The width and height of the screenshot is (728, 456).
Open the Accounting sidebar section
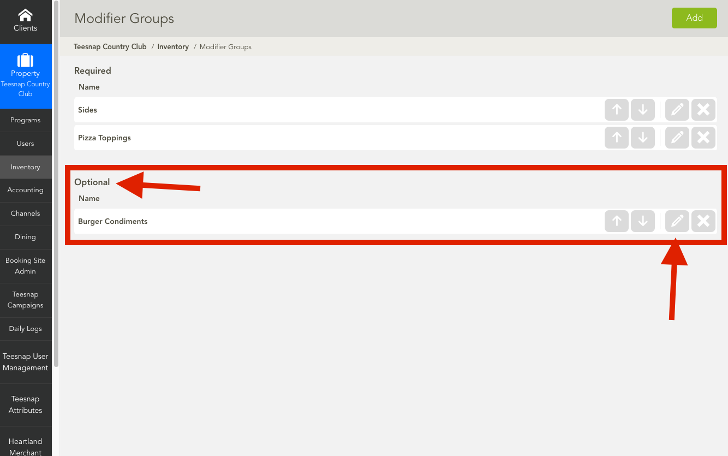point(26,190)
